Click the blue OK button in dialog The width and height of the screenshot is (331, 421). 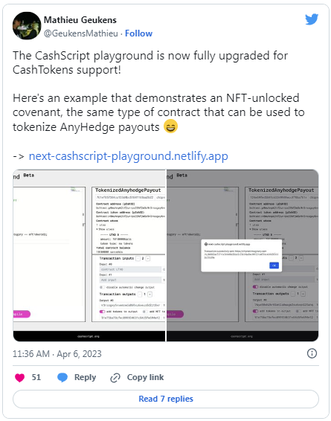pos(274,266)
